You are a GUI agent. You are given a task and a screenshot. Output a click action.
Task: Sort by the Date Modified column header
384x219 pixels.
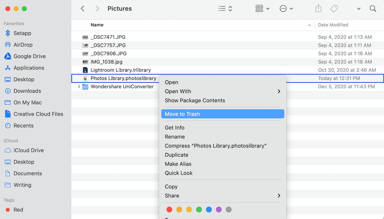pyautogui.click(x=333, y=25)
